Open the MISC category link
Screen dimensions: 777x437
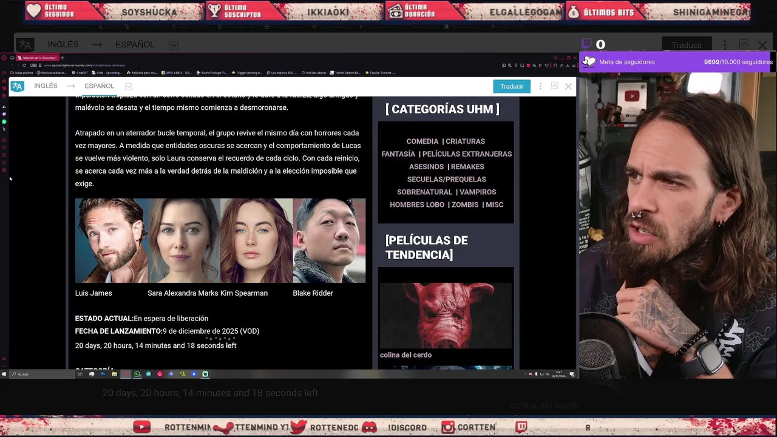494,205
